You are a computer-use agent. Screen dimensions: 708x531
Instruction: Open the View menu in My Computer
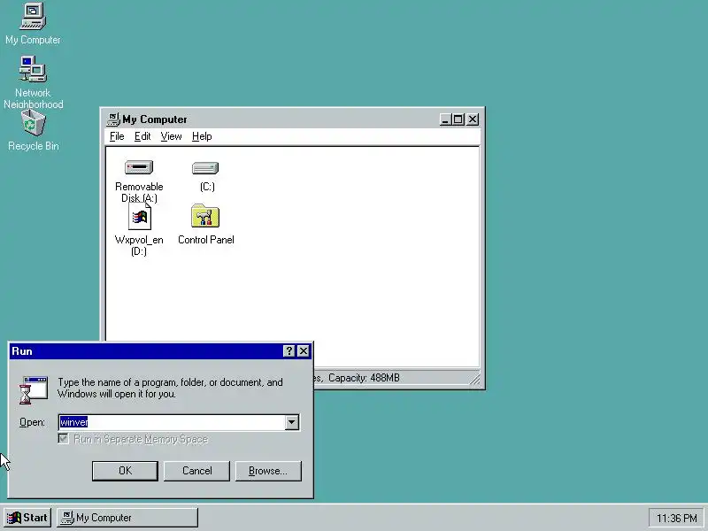[171, 136]
